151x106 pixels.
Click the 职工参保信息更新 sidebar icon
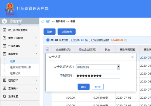coord(4,30)
